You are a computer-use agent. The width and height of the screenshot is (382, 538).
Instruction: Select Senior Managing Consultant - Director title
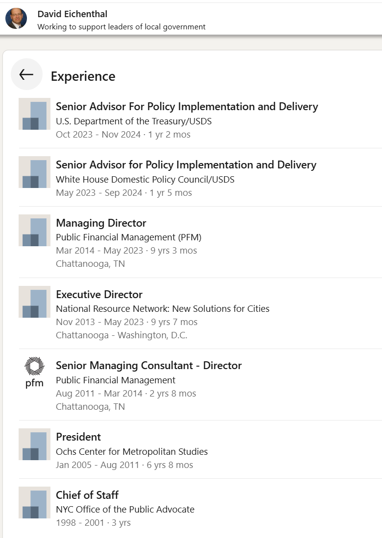[x=149, y=366]
